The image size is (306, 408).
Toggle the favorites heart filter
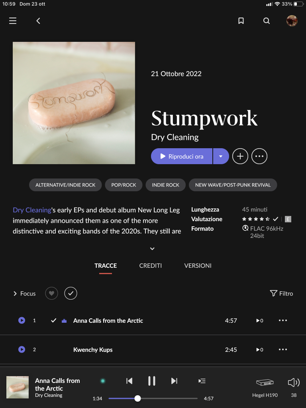[x=51, y=293]
